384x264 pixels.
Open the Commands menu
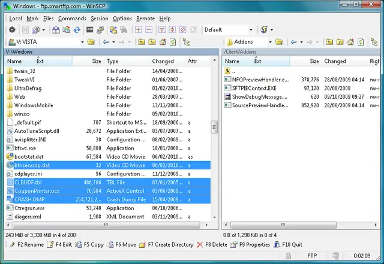pyautogui.click(x=72, y=19)
